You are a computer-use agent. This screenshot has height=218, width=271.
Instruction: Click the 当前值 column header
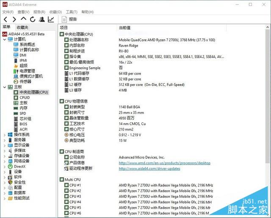124,28
